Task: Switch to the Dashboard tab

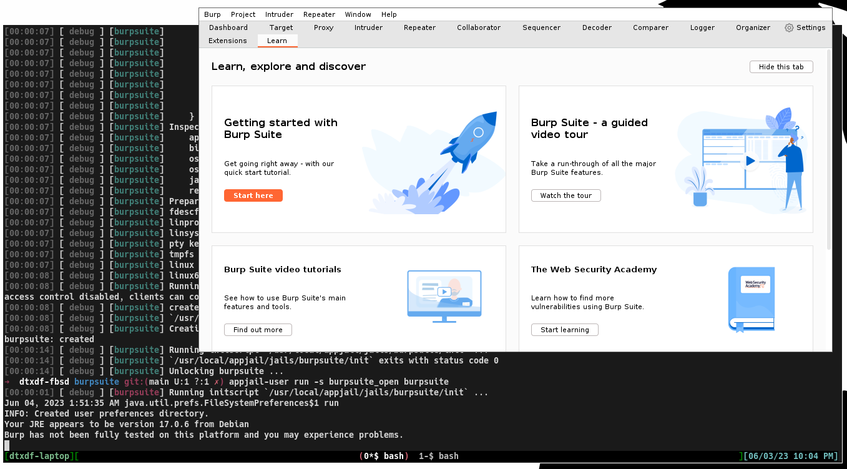Action: click(x=228, y=27)
